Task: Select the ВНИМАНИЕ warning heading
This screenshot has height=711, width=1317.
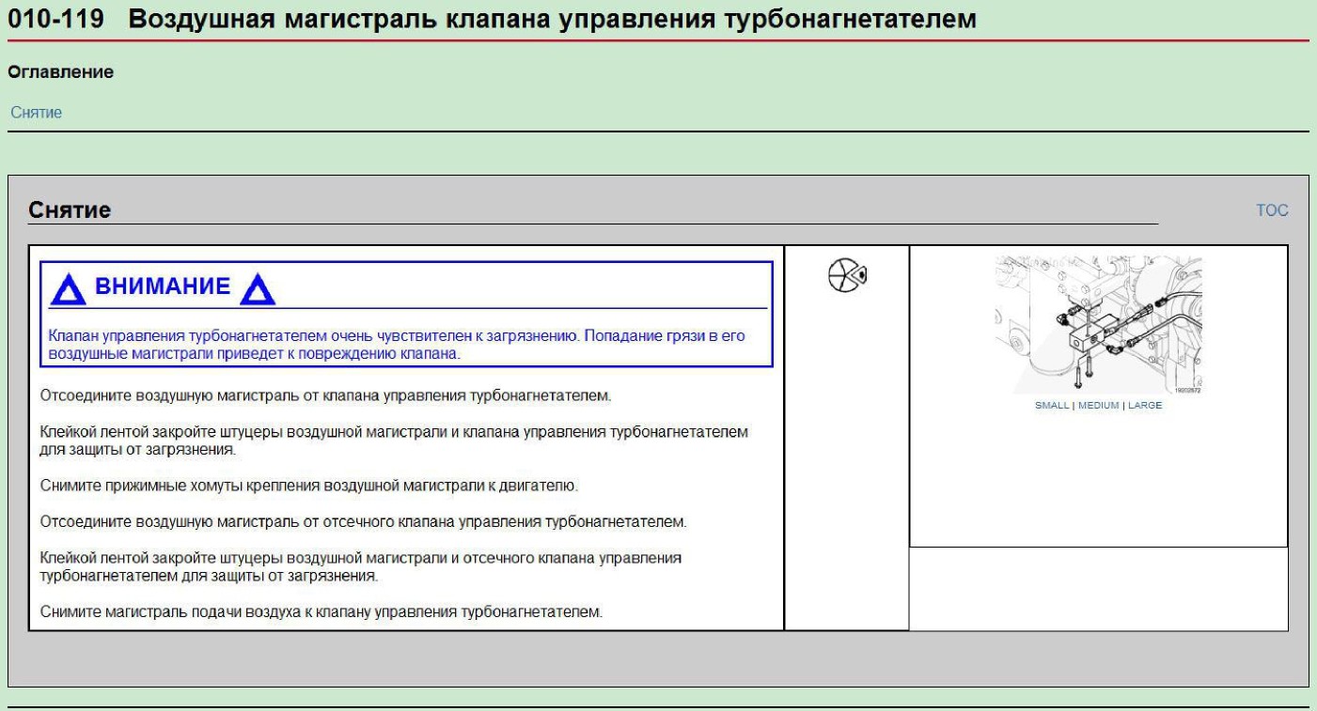Action: pyautogui.click(x=162, y=286)
